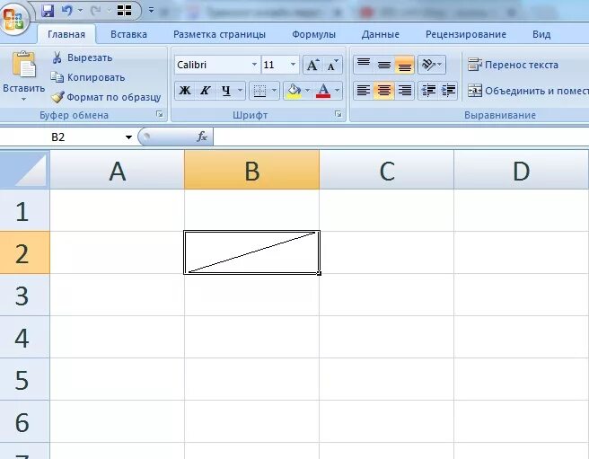Viewport: 589px width, 459px height.
Task: Select column A header
Action: coord(118,170)
